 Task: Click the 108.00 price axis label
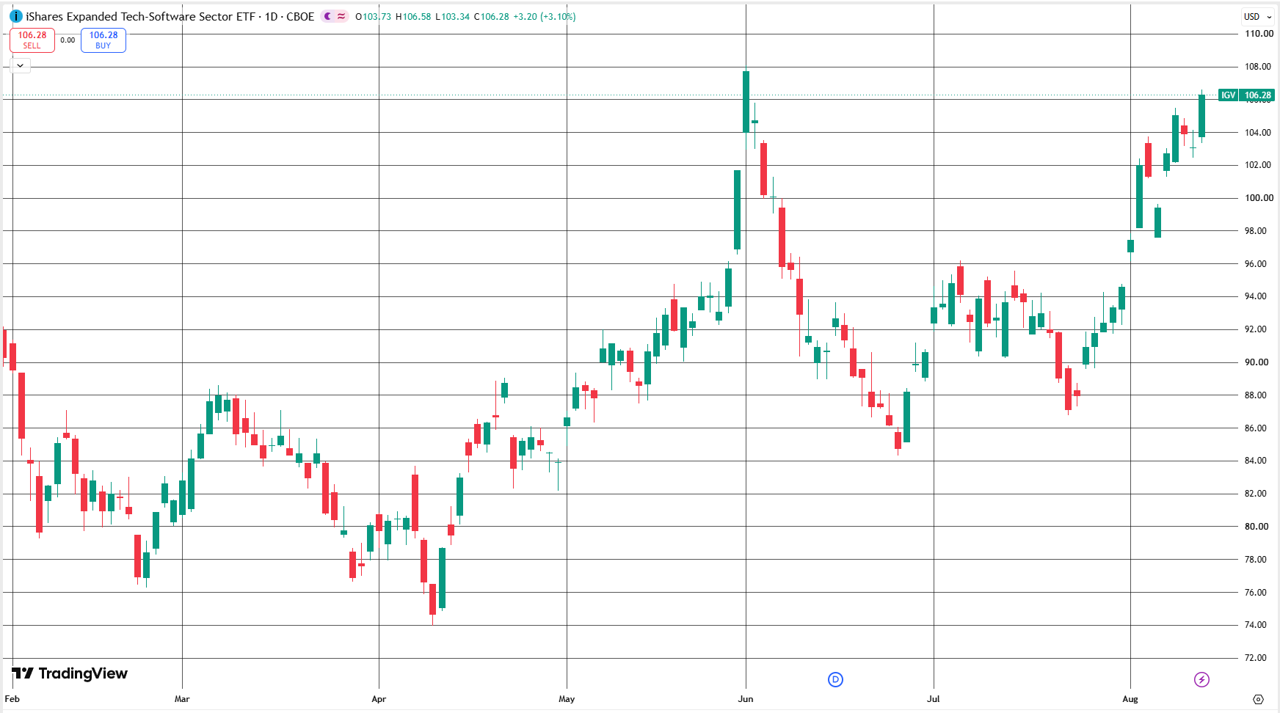click(1258, 67)
